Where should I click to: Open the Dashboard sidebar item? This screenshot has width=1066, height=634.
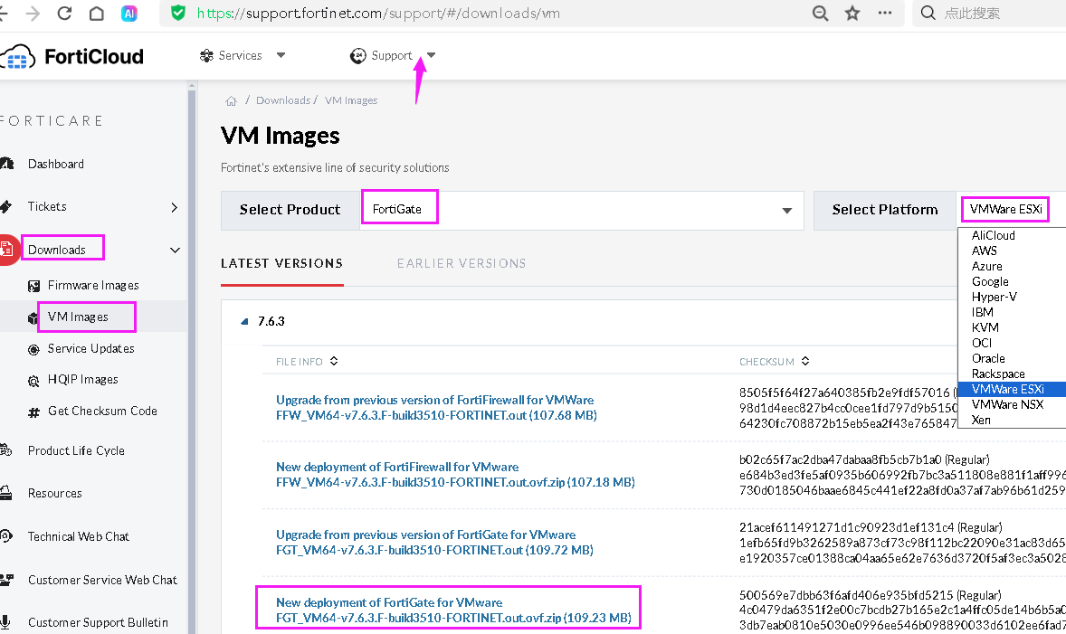pyautogui.click(x=56, y=164)
